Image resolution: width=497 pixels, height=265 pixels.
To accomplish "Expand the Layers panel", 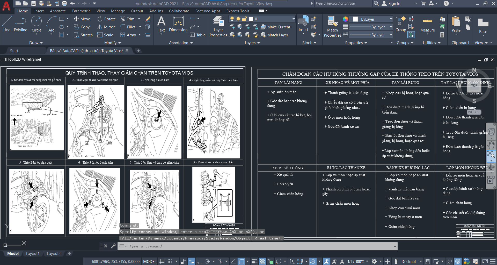I will [x=252, y=43].
